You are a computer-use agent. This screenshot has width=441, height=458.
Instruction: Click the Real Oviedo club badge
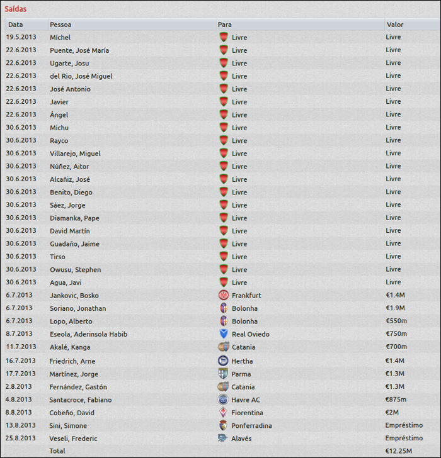223,334
